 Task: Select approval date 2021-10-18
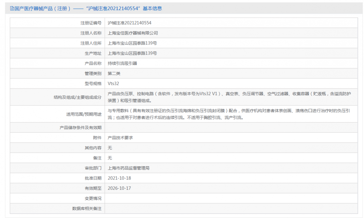tap(120, 178)
